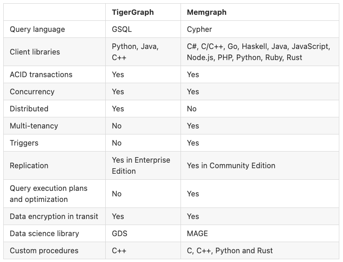Click the MAGE cell
Image resolution: width=343 pixels, height=262 pixels.
pyautogui.click(x=197, y=233)
